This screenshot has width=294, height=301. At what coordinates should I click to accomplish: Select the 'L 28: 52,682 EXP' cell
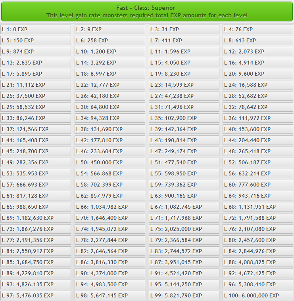pyautogui.click(x=258, y=96)
